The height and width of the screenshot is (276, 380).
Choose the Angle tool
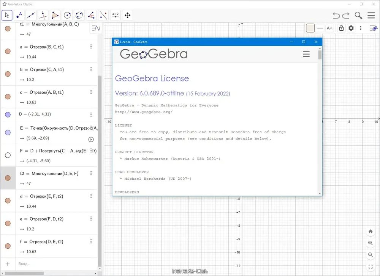tap(91, 16)
